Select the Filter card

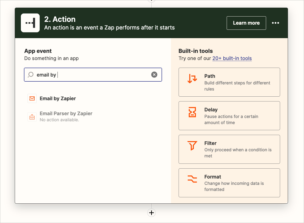point(229,149)
